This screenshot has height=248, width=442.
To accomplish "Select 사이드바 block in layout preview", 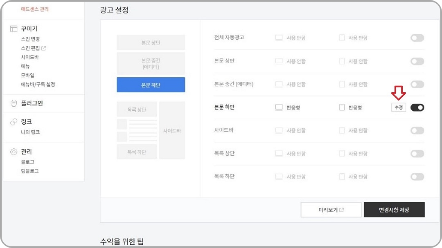I will 172,131.
